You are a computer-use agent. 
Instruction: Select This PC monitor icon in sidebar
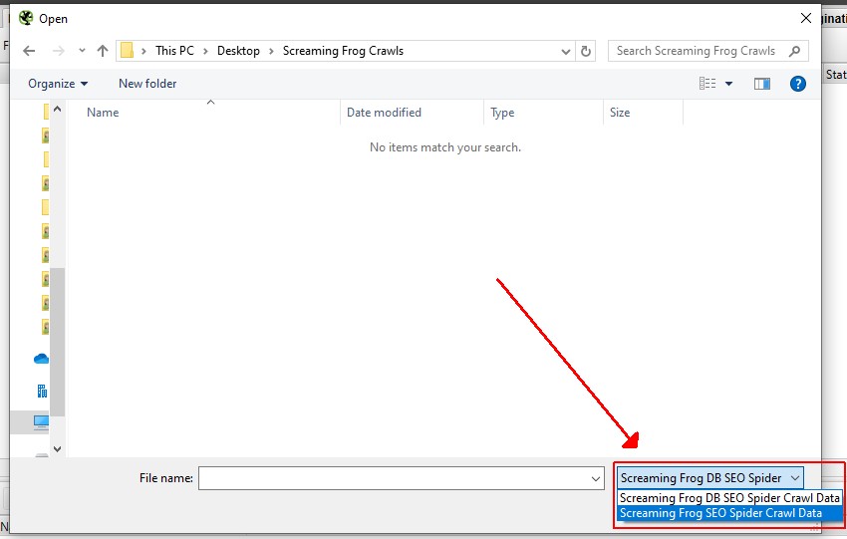coord(41,422)
